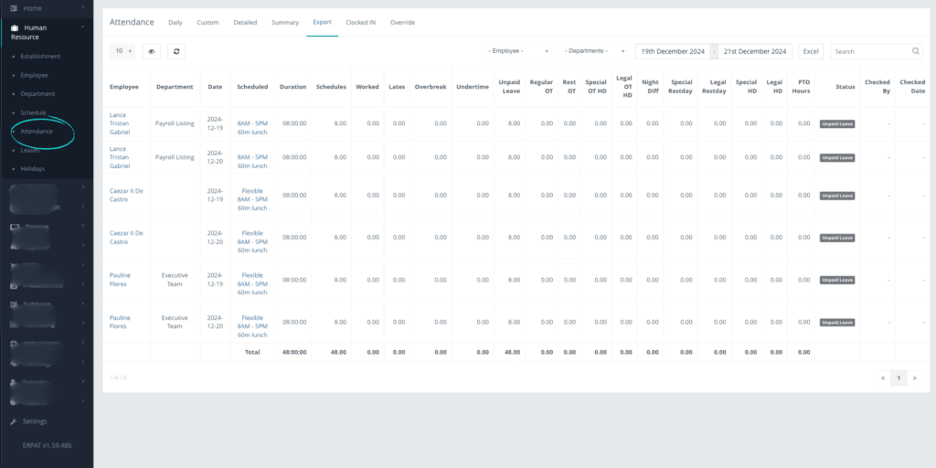Go to the previous page of results

coord(882,378)
